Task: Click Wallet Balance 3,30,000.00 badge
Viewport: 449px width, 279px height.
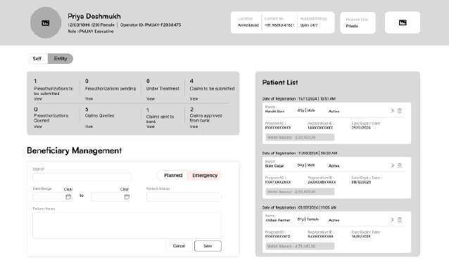Action: [x=300, y=137]
